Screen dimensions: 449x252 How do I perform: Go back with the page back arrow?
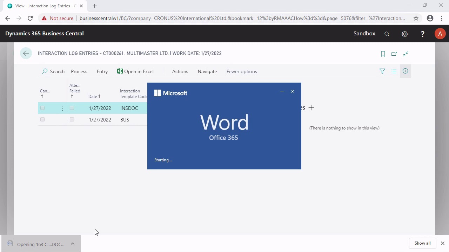point(26,53)
